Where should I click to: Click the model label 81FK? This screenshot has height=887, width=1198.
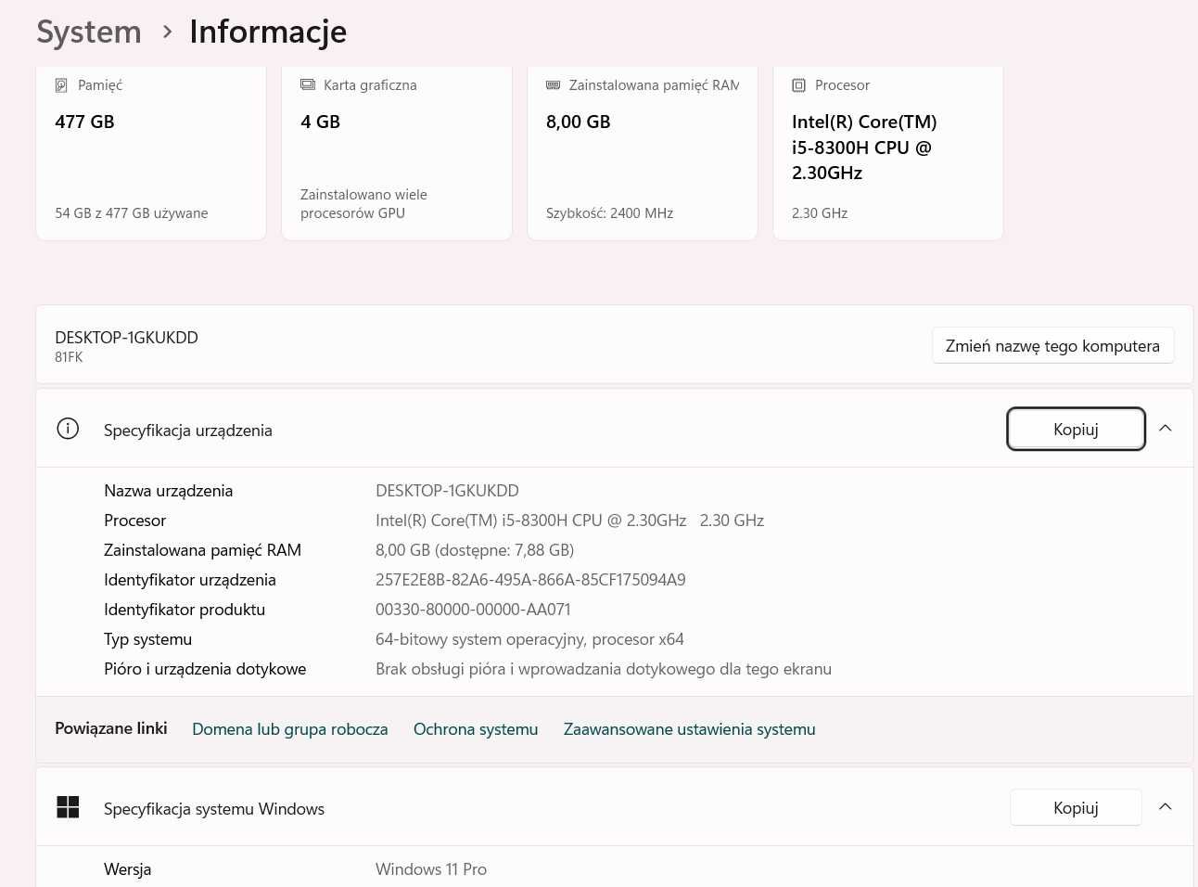pyautogui.click(x=69, y=357)
